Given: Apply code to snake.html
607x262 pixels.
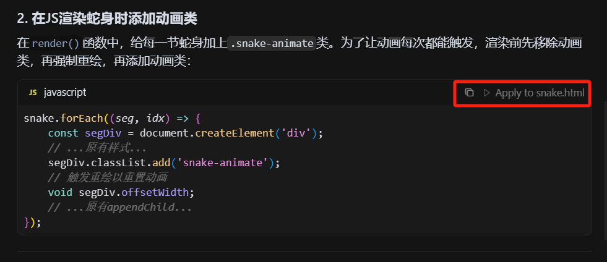Looking at the screenshot, I should point(539,93).
